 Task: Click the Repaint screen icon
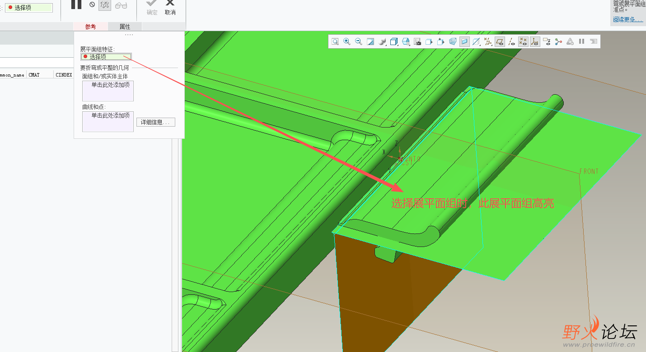pyautogui.click(x=370, y=42)
